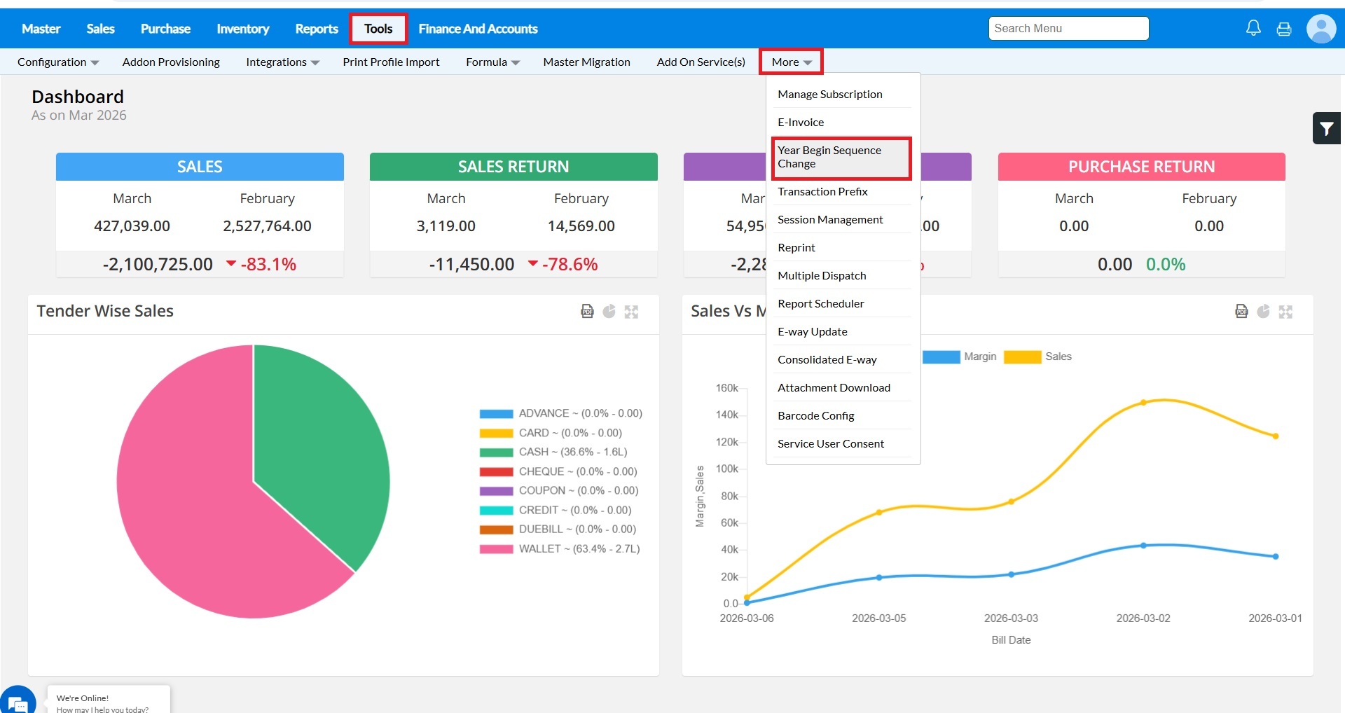
Task: Click the Search Menu input field
Action: pos(1068,29)
